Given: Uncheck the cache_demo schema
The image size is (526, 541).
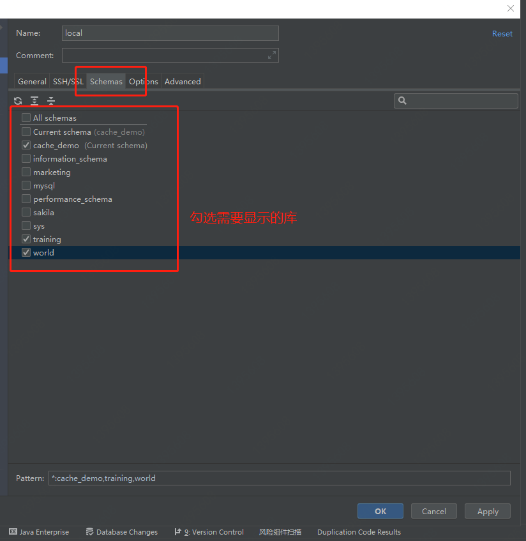Looking at the screenshot, I should [26, 145].
